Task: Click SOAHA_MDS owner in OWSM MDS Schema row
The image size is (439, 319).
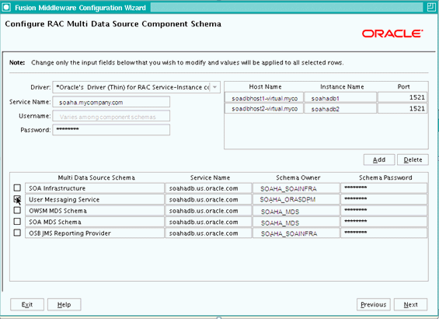Action: click(296, 211)
